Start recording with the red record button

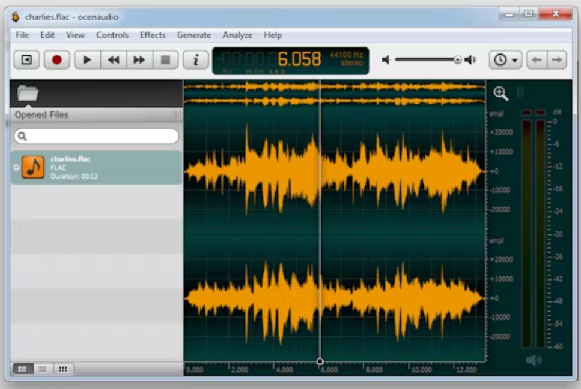pos(56,59)
